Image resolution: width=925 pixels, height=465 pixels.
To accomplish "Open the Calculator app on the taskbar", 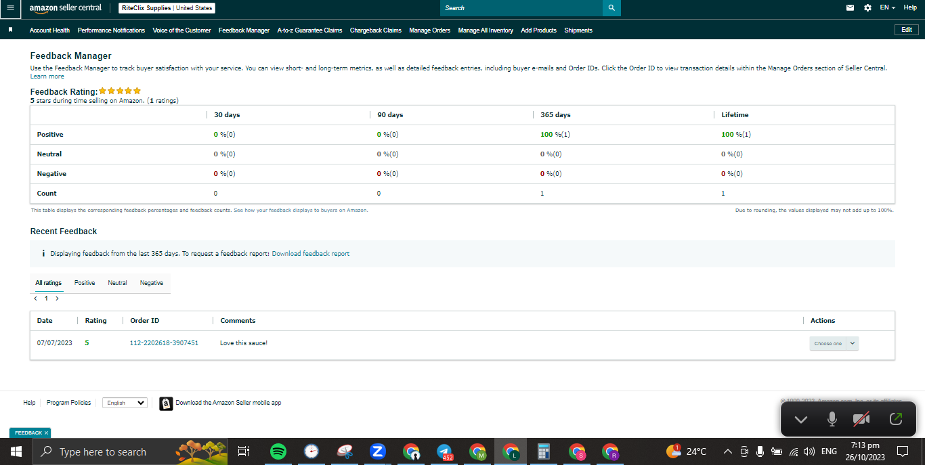I will point(542,451).
